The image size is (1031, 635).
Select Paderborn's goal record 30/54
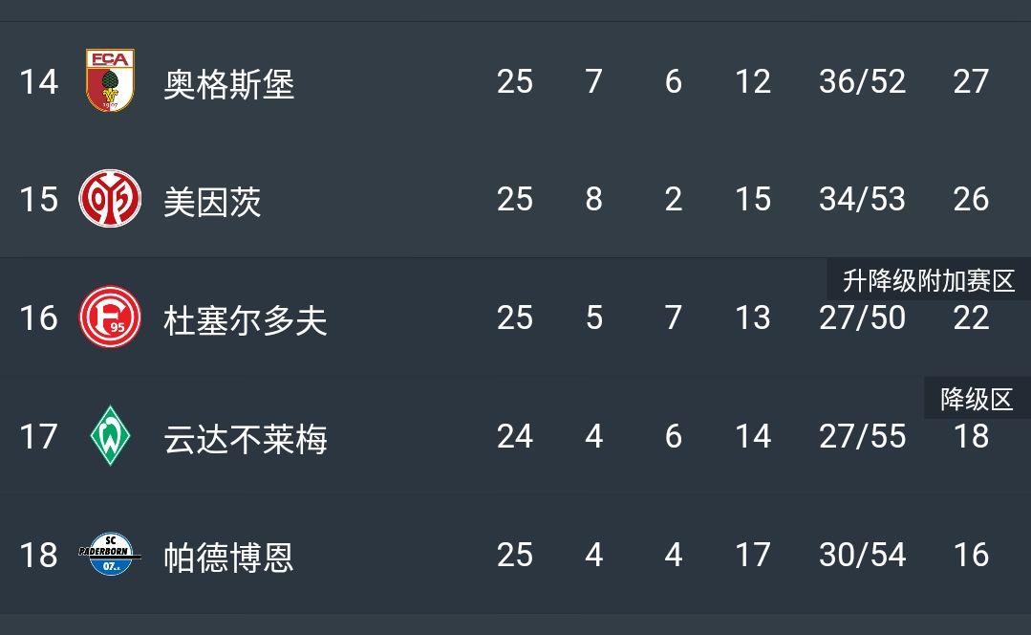point(861,555)
